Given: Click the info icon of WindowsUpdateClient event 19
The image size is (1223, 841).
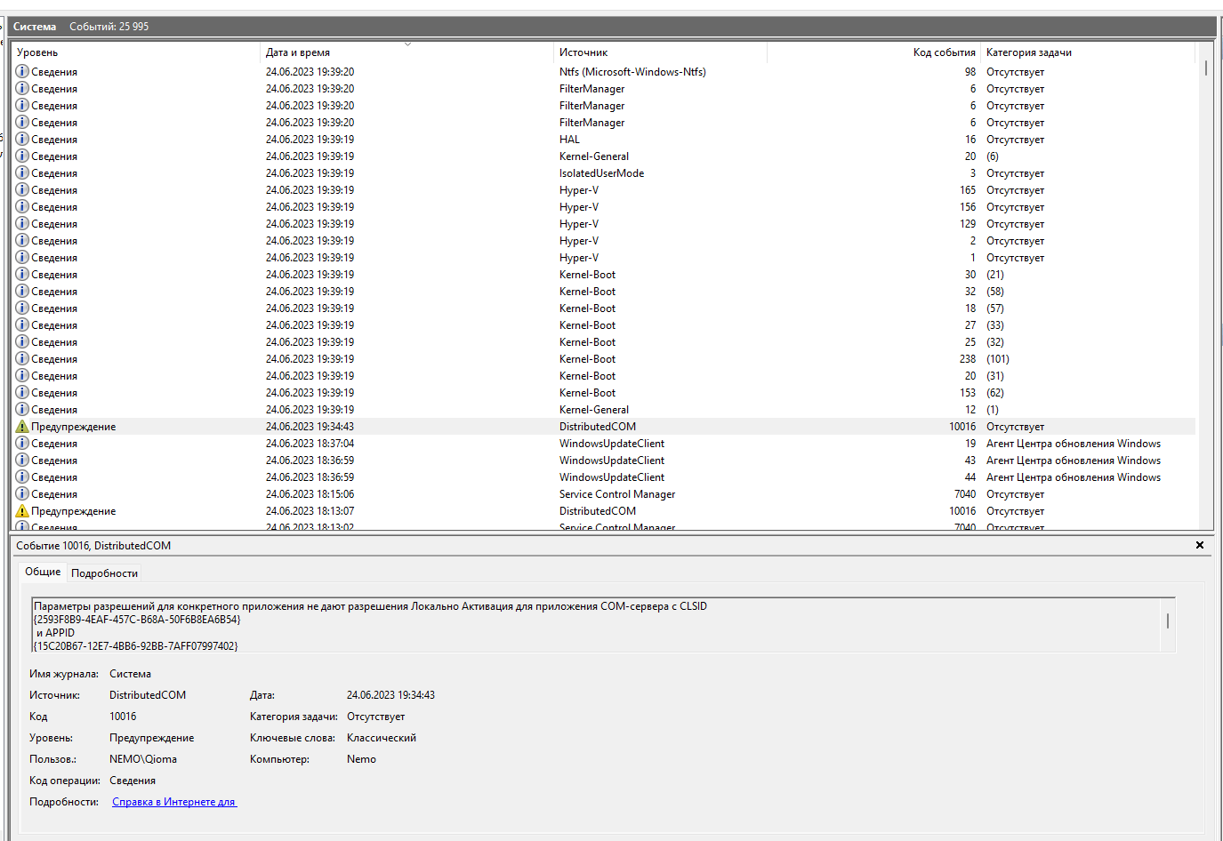Looking at the screenshot, I should [22, 443].
